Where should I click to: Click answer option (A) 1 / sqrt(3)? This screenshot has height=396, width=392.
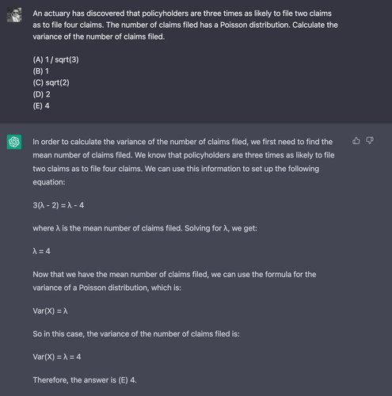click(55, 59)
